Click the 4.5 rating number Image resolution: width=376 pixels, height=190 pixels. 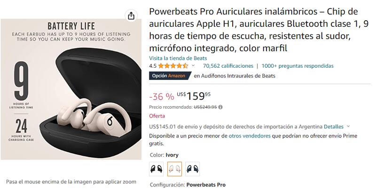coord(153,66)
